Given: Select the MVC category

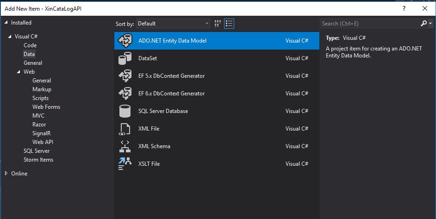Looking at the screenshot, I should pos(38,116).
